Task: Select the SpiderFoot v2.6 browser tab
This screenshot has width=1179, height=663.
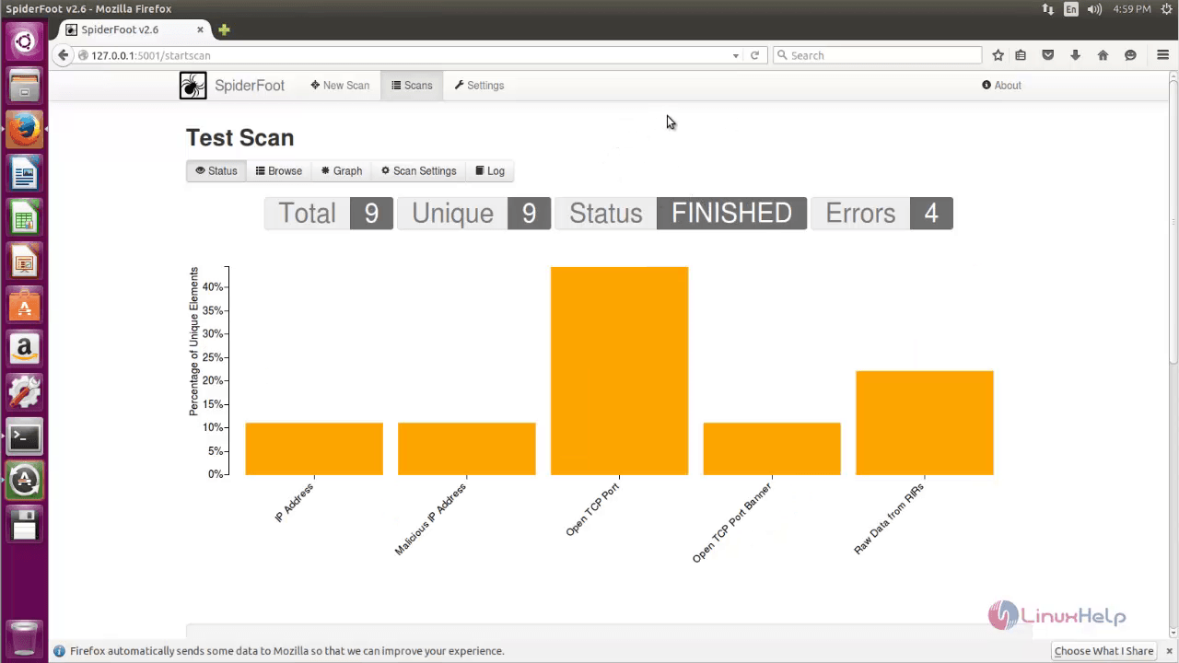Action: click(133, 29)
